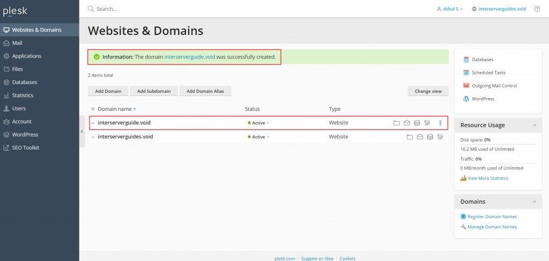Open Active status dropdown for interserverguides.void
The width and height of the screenshot is (549, 261).
tap(259, 137)
